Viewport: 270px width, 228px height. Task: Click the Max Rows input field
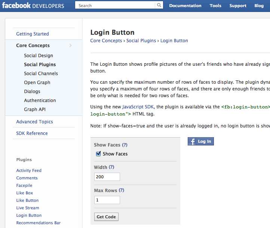107,200
